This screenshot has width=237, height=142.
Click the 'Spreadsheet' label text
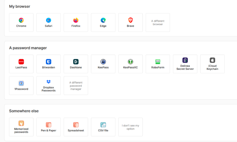[76, 130]
